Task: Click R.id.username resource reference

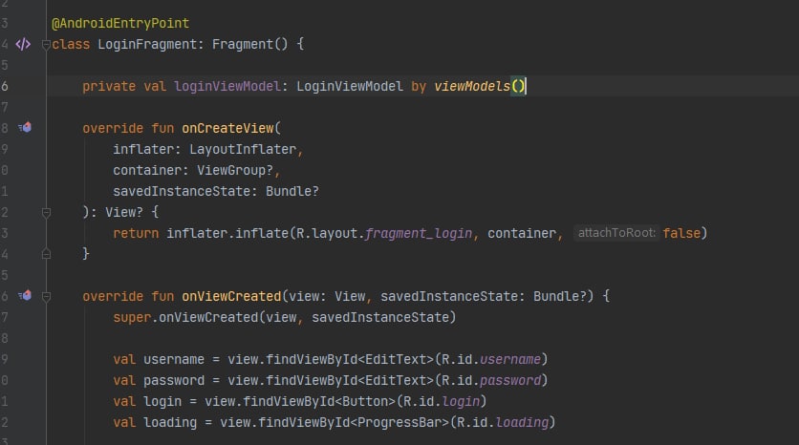Action: pyautogui.click(x=491, y=359)
